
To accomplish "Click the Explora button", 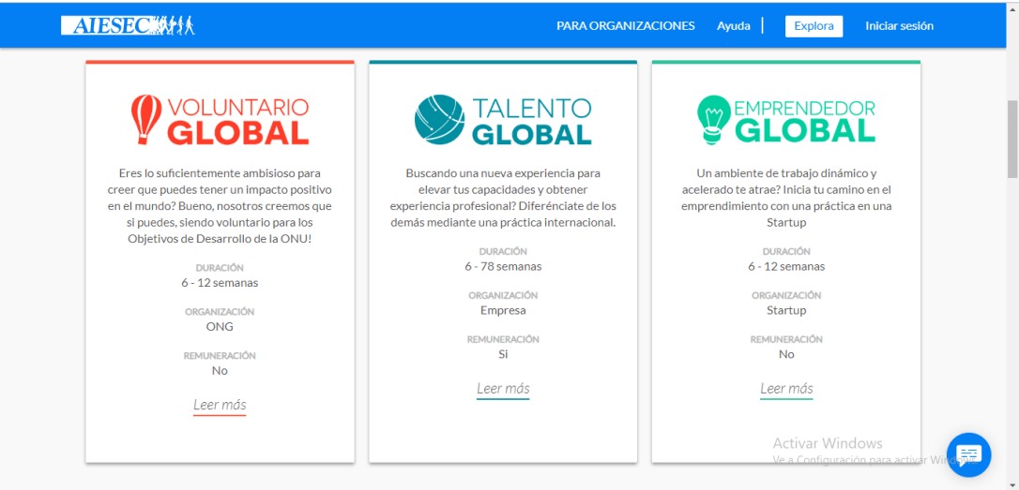I will [814, 26].
